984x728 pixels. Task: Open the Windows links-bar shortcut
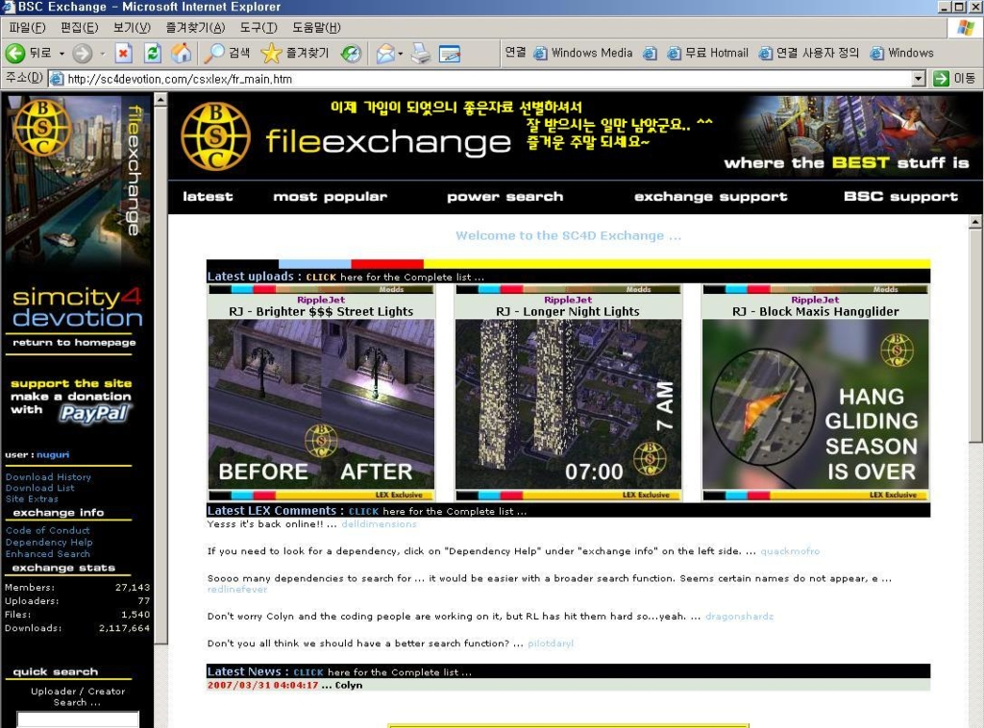click(x=901, y=53)
